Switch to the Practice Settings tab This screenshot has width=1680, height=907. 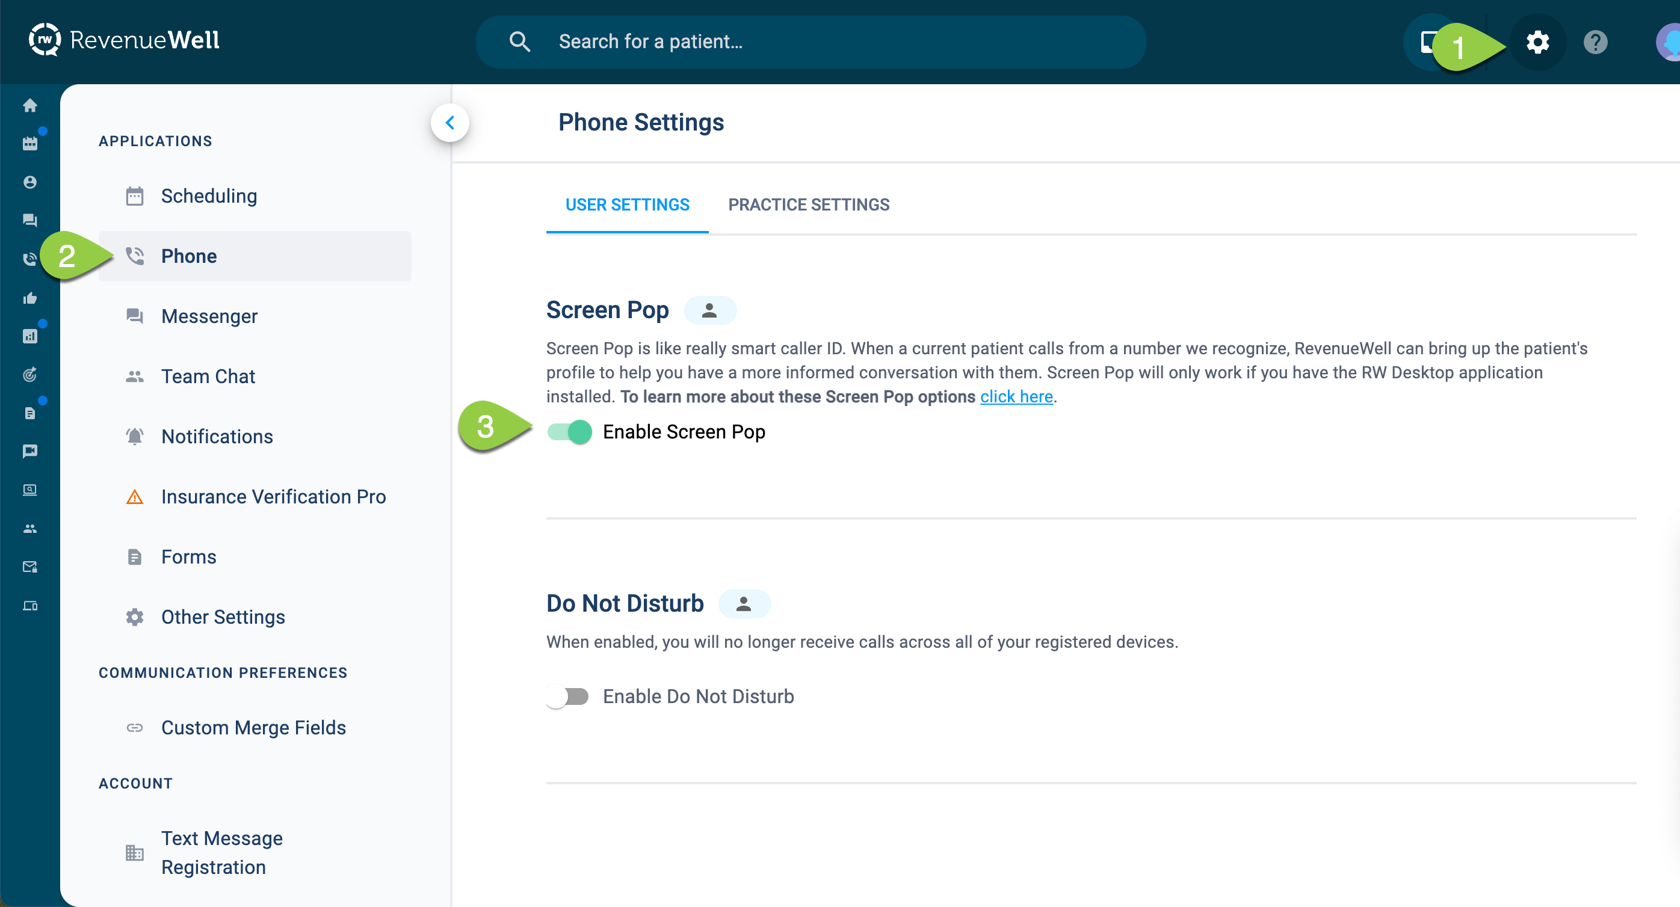coord(808,204)
